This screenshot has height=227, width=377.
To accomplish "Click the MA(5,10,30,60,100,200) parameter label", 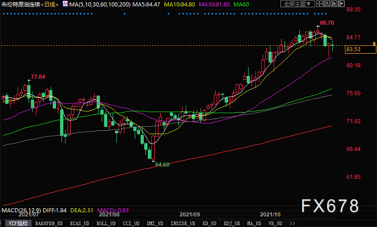I will pos(100,4).
